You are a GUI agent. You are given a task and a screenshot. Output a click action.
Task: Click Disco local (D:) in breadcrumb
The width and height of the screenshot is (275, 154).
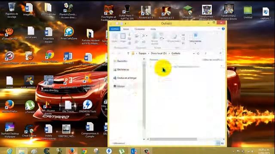(x=159, y=53)
